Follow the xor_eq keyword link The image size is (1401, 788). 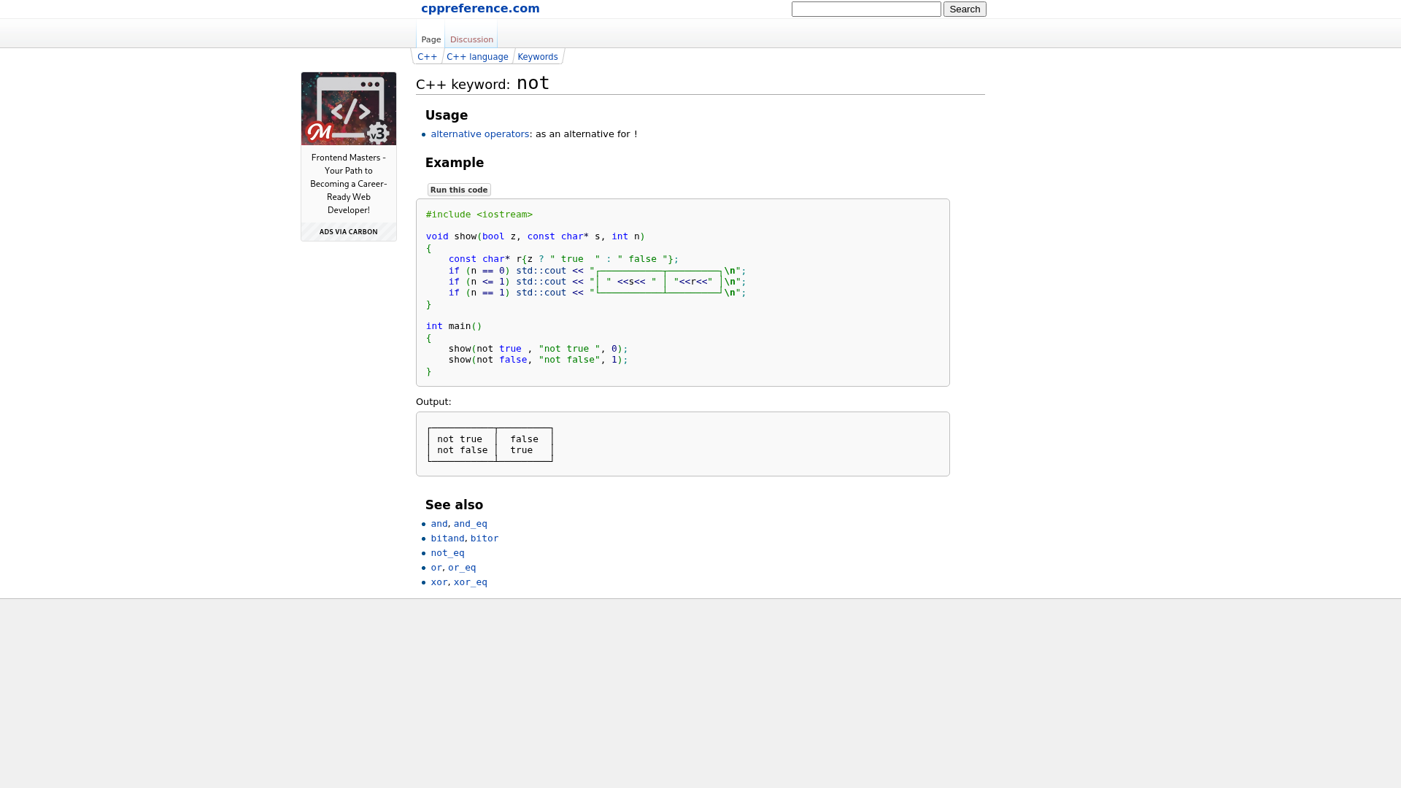point(470,582)
